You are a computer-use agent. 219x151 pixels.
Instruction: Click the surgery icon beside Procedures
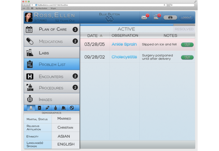coord(30,88)
